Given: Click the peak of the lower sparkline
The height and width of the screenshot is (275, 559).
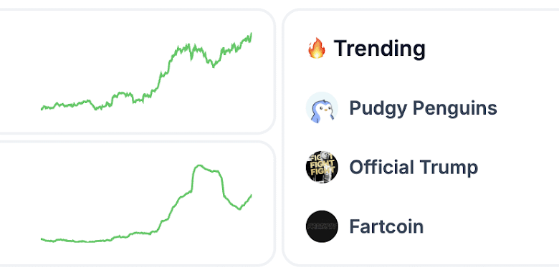Looking at the screenshot, I should [199, 165].
